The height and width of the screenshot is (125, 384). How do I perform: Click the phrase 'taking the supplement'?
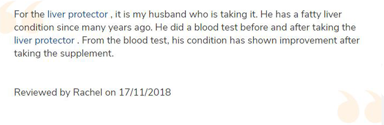[x=63, y=54]
